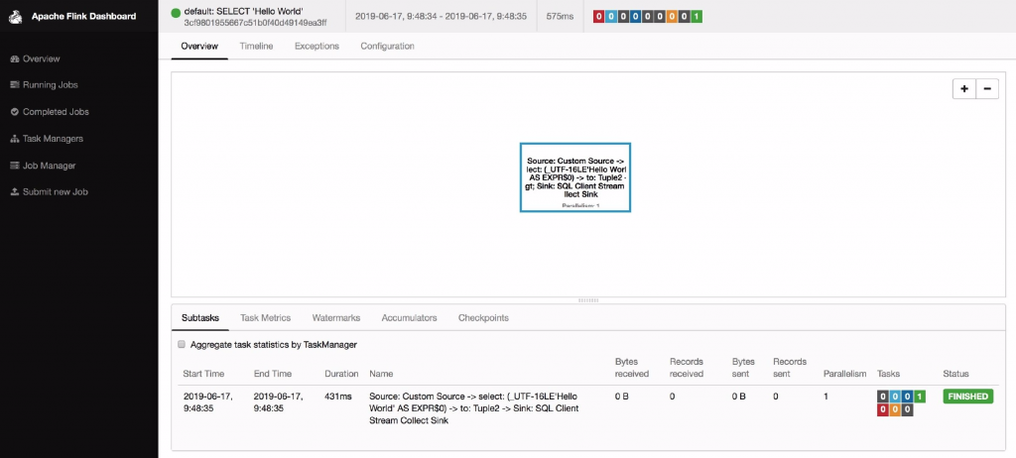The image size is (1016, 458).
Task: Toggle Aggregate task statistics by TaskManager checkbox
Action: [183, 345]
